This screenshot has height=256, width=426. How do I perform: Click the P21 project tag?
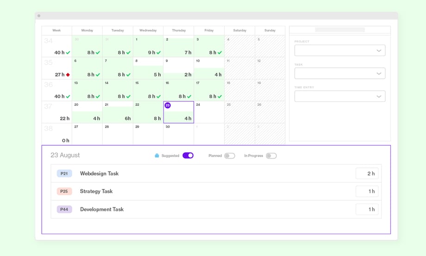click(64, 173)
